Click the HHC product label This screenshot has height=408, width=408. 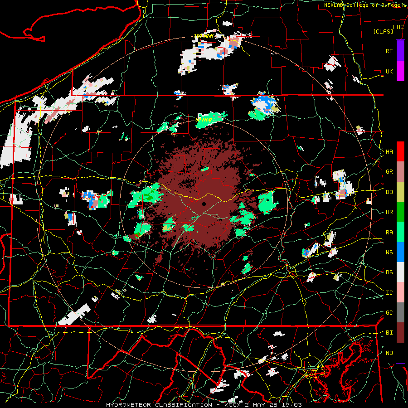click(x=398, y=27)
